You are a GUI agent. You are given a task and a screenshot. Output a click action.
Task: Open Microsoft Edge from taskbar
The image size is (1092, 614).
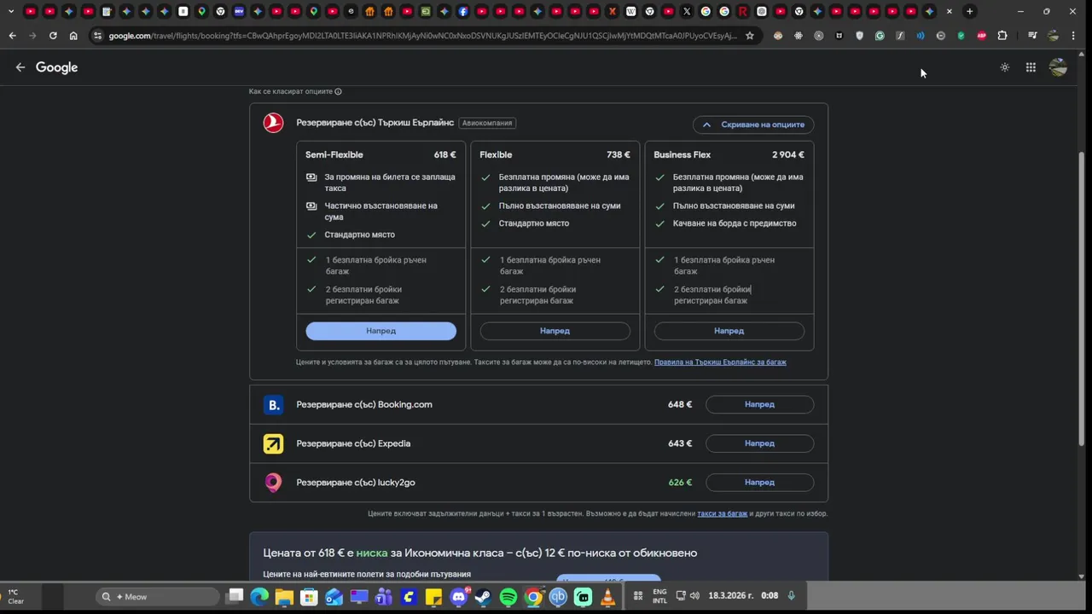[259, 597]
